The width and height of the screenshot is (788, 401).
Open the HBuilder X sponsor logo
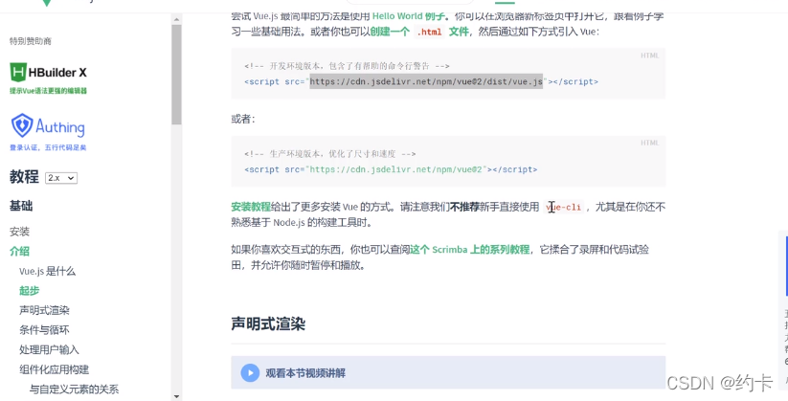[48, 73]
